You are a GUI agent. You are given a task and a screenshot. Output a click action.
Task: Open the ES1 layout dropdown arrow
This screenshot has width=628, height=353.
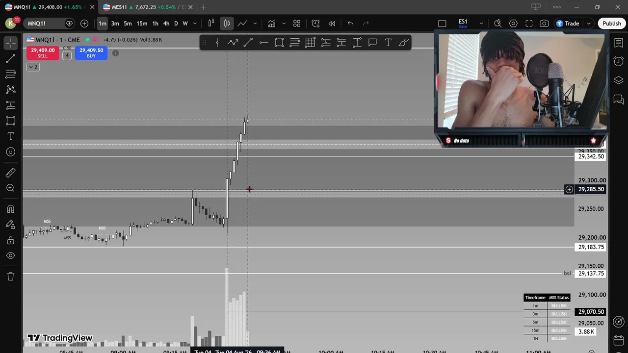[481, 24]
